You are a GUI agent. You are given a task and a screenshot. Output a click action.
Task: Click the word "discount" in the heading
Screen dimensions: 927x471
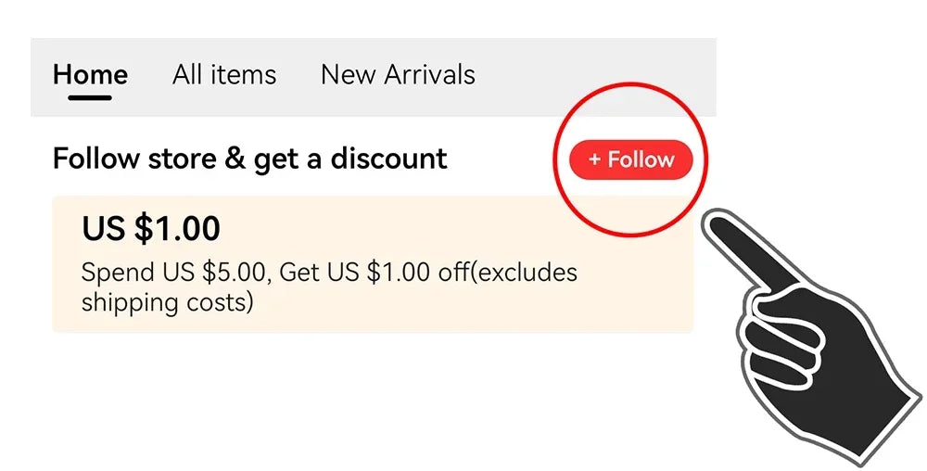click(x=388, y=159)
